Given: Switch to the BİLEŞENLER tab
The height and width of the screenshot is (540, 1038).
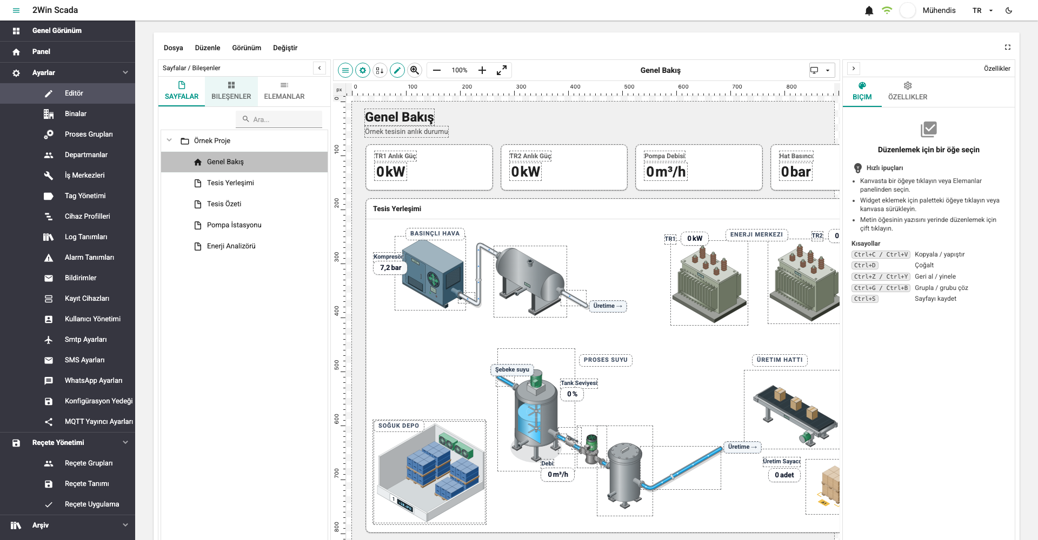Looking at the screenshot, I should pyautogui.click(x=231, y=91).
